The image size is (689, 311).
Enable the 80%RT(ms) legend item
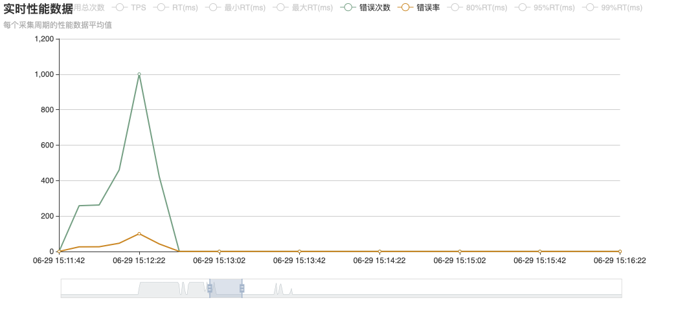coord(488,8)
